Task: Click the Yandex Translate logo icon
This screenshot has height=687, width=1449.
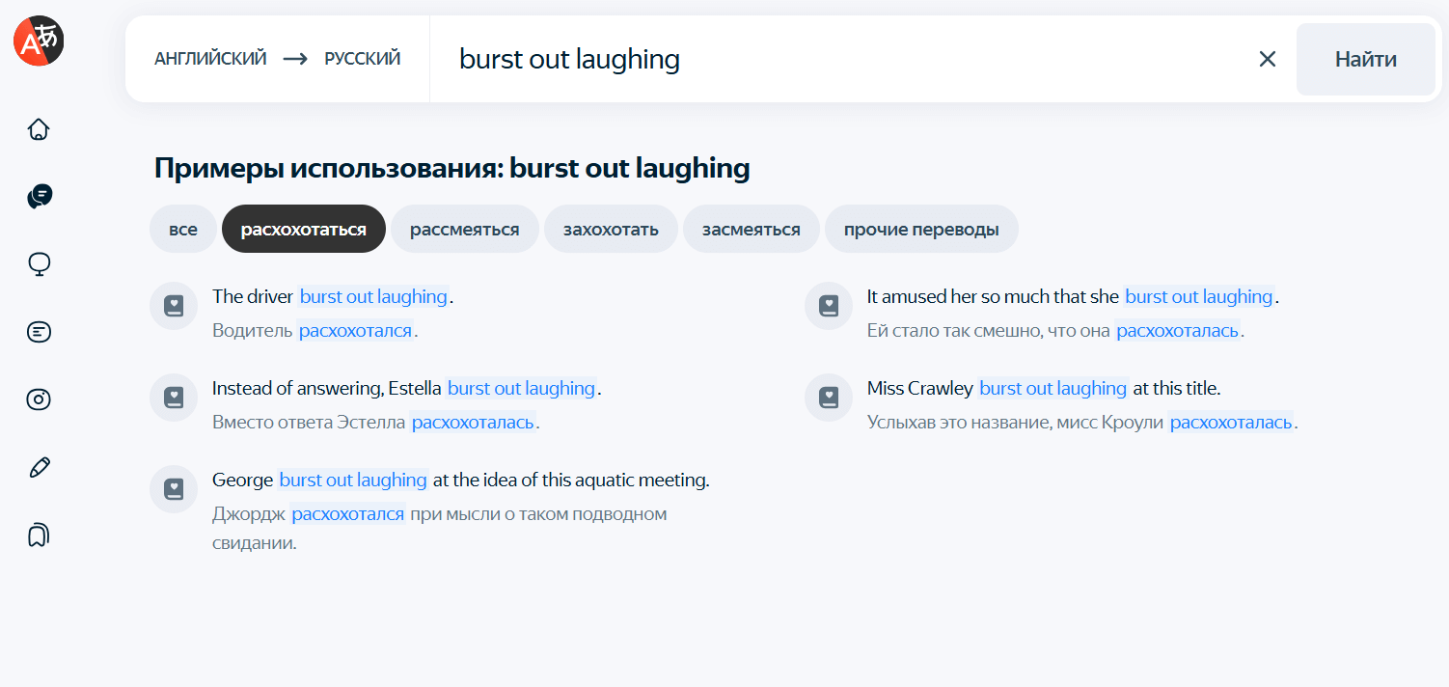Action: [39, 41]
